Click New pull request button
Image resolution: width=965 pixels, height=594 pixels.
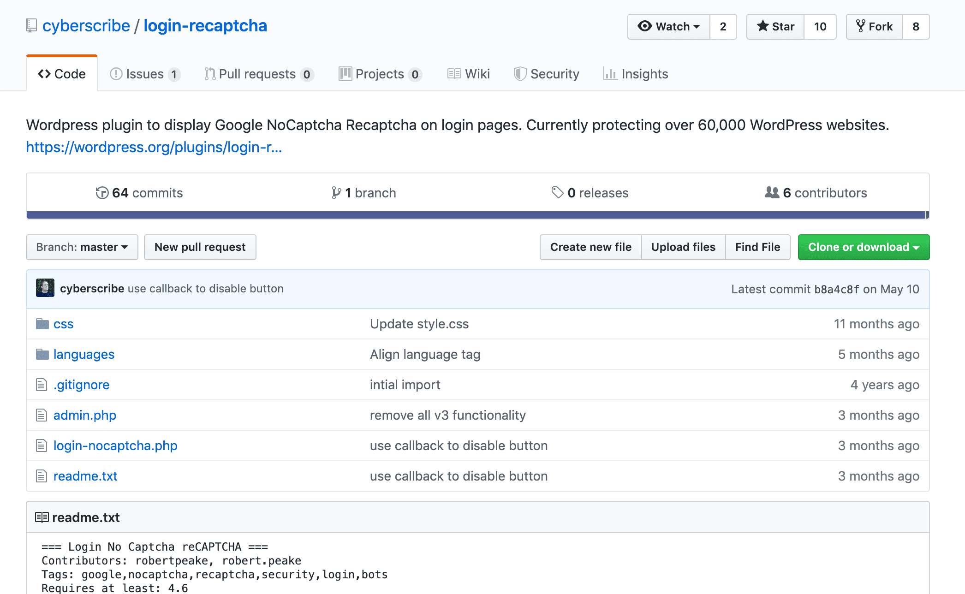pos(200,247)
